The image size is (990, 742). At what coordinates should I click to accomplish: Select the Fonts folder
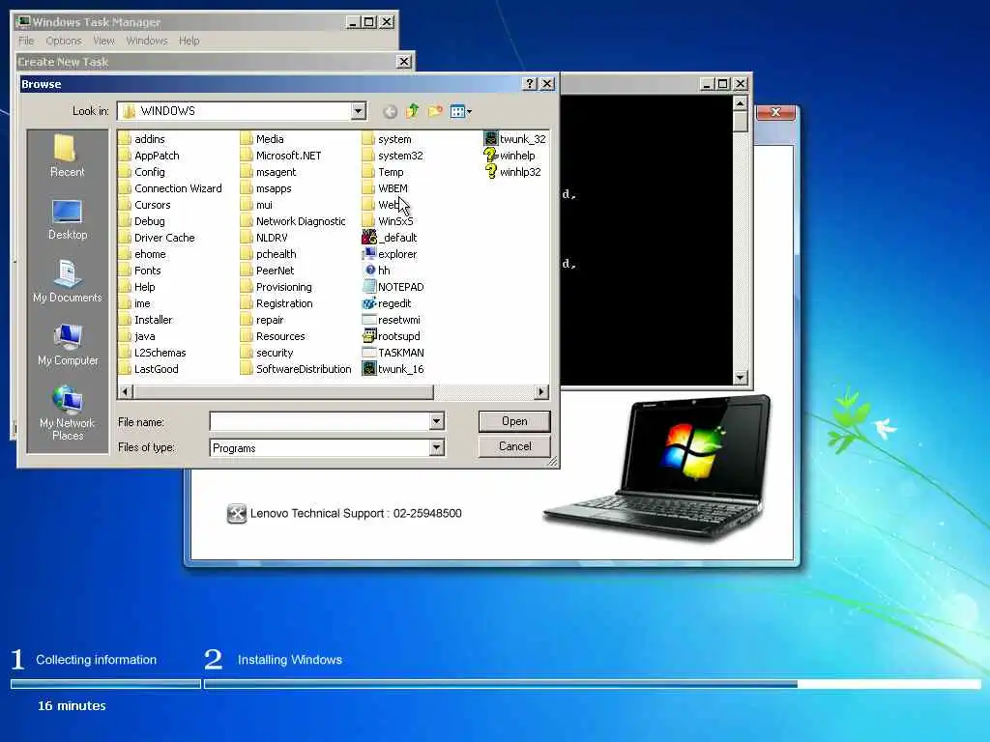point(140,271)
